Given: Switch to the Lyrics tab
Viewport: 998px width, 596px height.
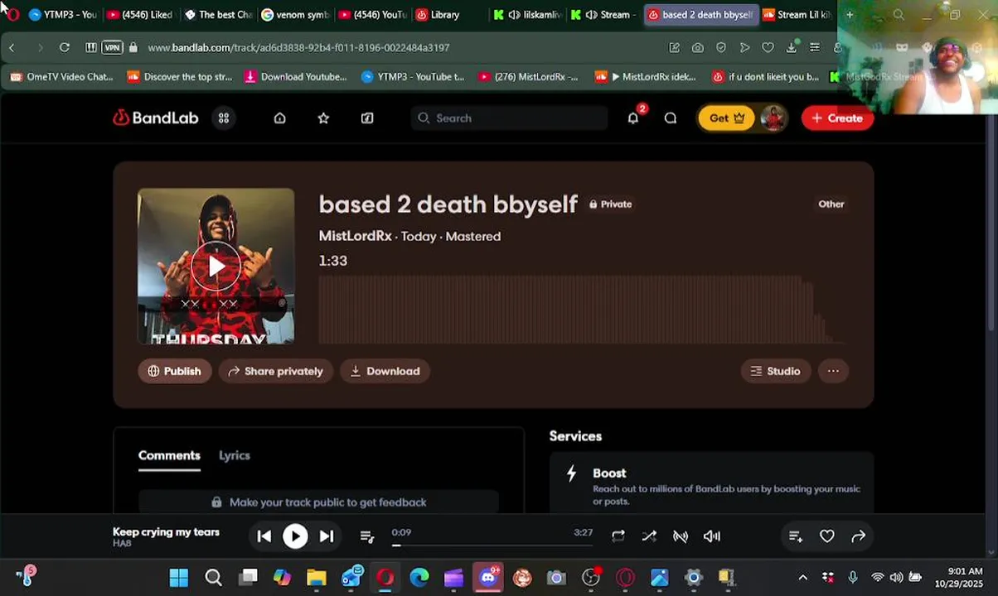Looking at the screenshot, I should 235,455.
